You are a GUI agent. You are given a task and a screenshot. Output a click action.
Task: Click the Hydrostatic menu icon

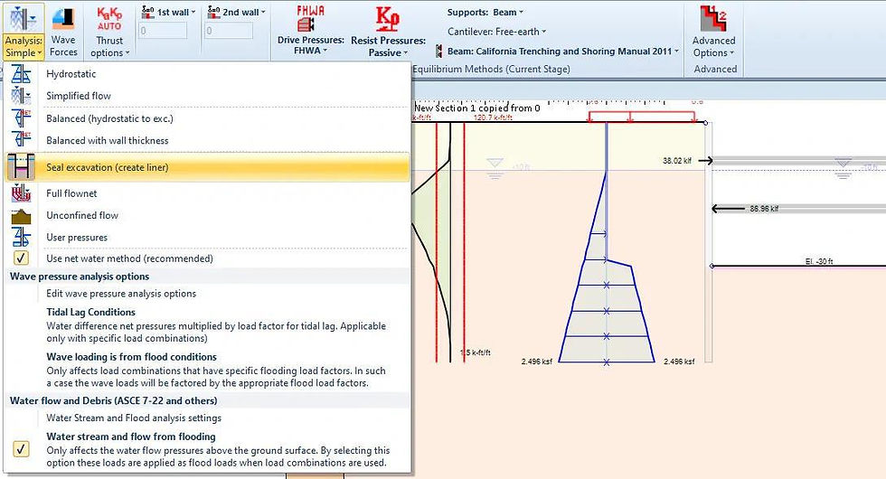(x=22, y=74)
